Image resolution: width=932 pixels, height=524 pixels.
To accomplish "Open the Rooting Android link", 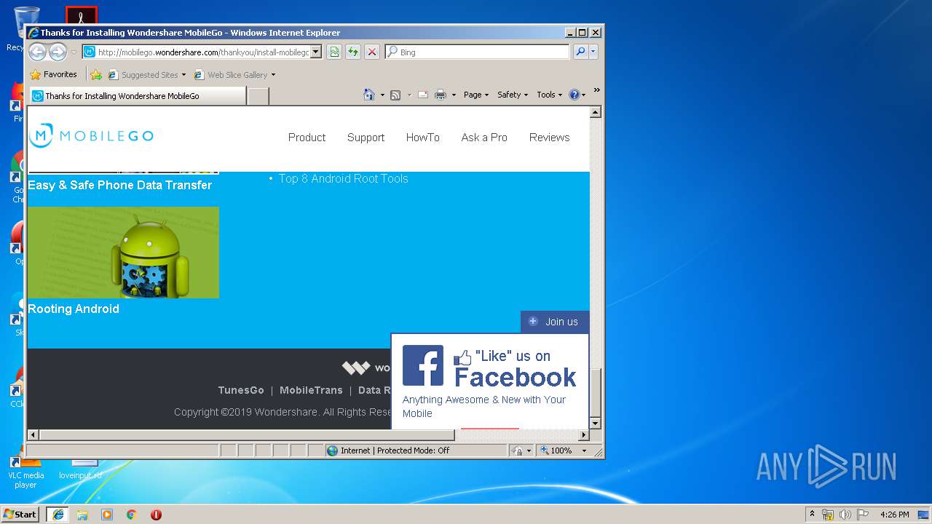I will (74, 309).
